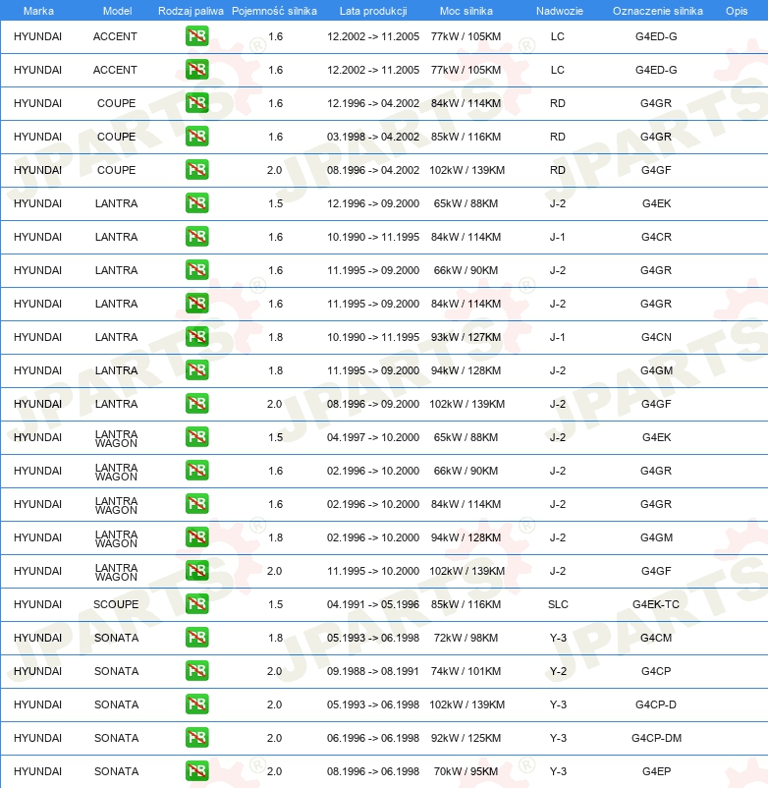
Task: Click the 1.5 engine size in SCOUPE row
Action: (276, 604)
